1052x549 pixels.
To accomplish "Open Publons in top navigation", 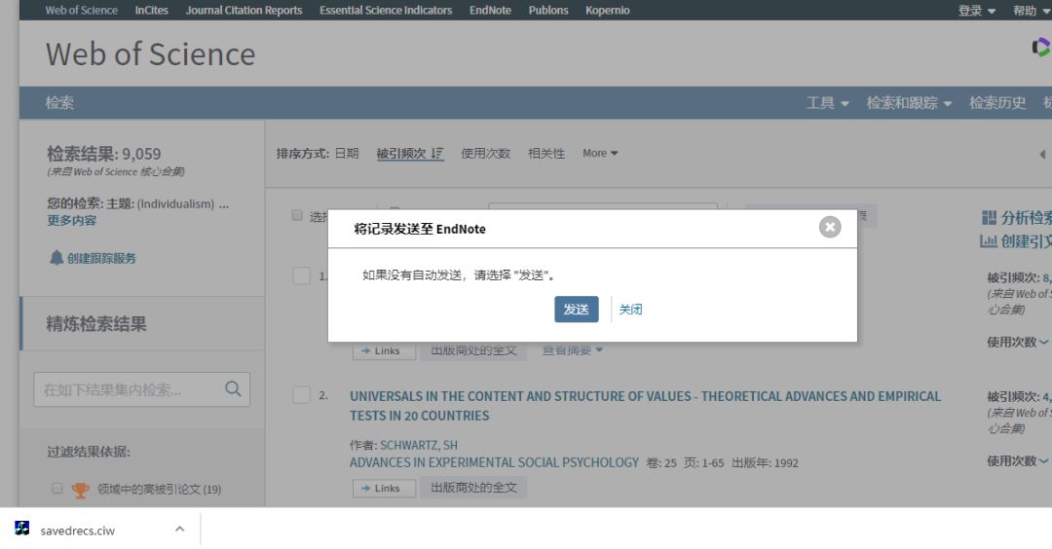I will pyautogui.click(x=548, y=10).
